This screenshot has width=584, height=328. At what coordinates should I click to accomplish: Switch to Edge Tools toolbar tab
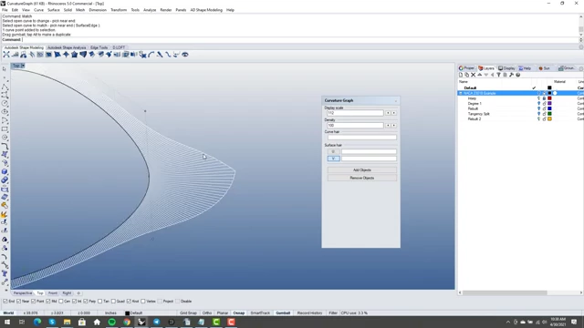pyautogui.click(x=99, y=47)
